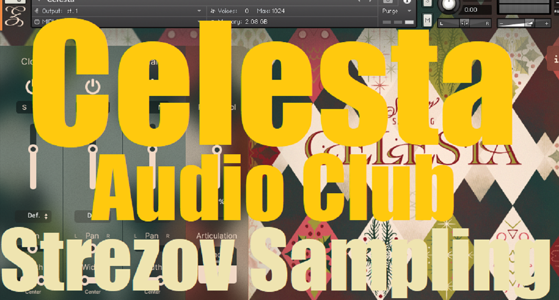The image size is (559, 300).
Task: Click the second mic volume fader handle
Action: 92,149
